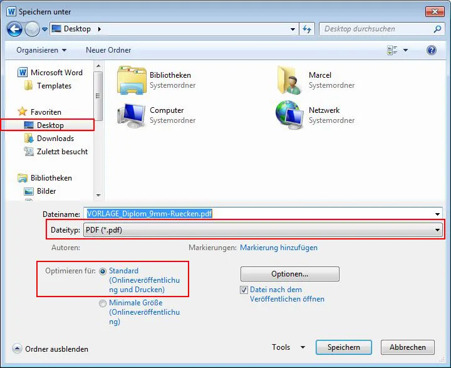This screenshot has height=368, width=451.
Task: Click the Back navigation arrow
Action: click(x=14, y=29)
